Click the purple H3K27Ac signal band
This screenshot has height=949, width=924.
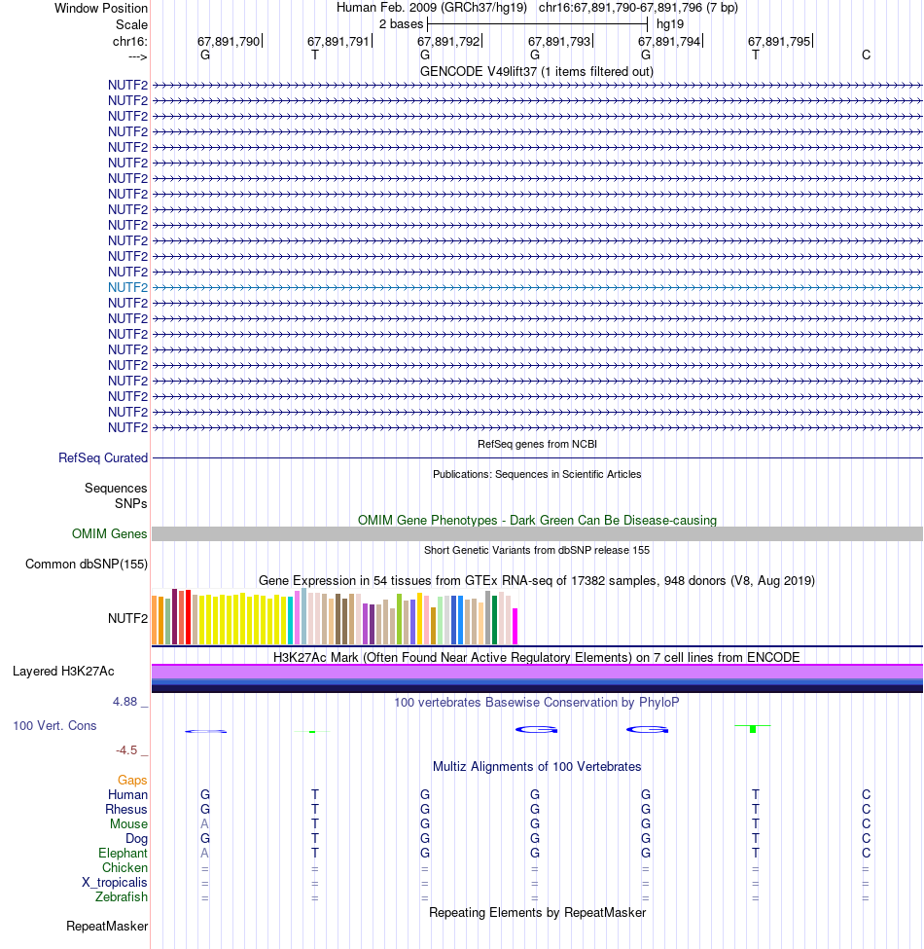click(x=537, y=672)
